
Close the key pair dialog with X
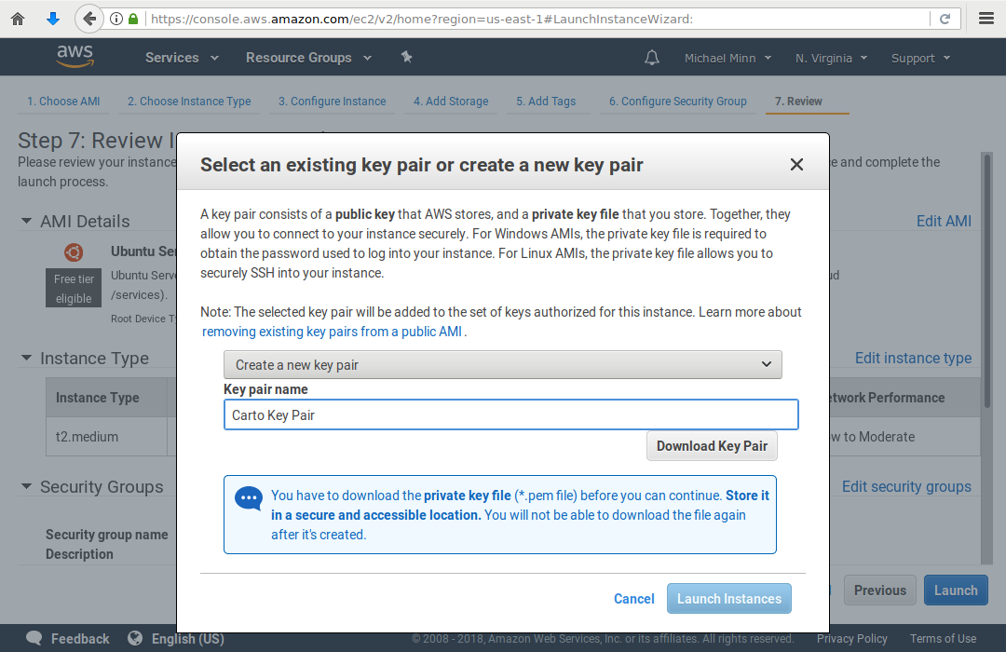(796, 165)
